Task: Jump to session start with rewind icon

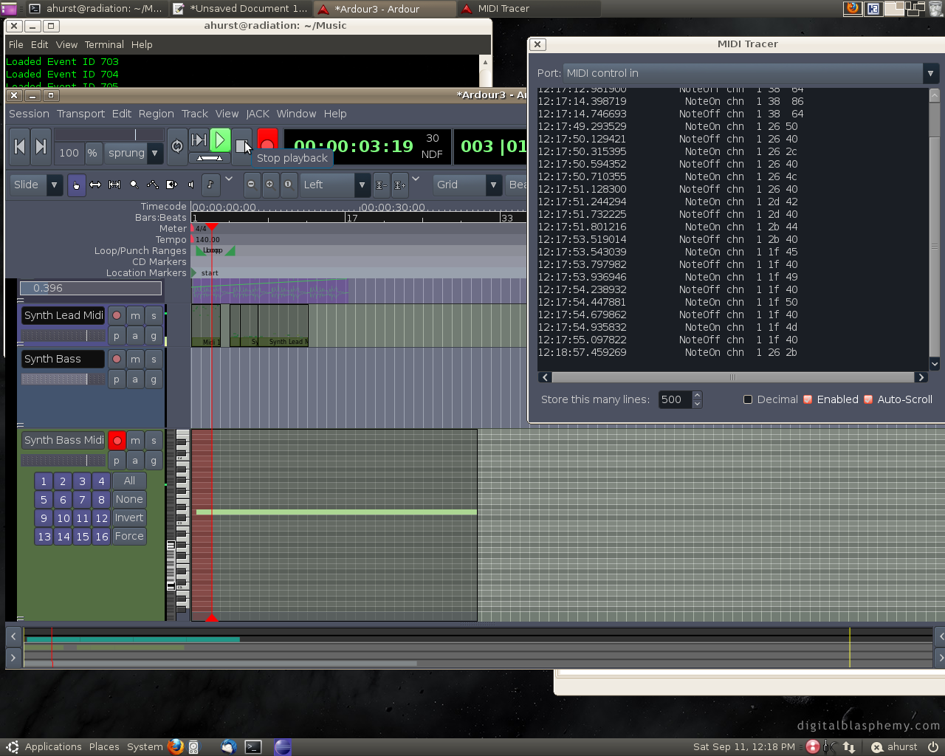Action: (20, 146)
